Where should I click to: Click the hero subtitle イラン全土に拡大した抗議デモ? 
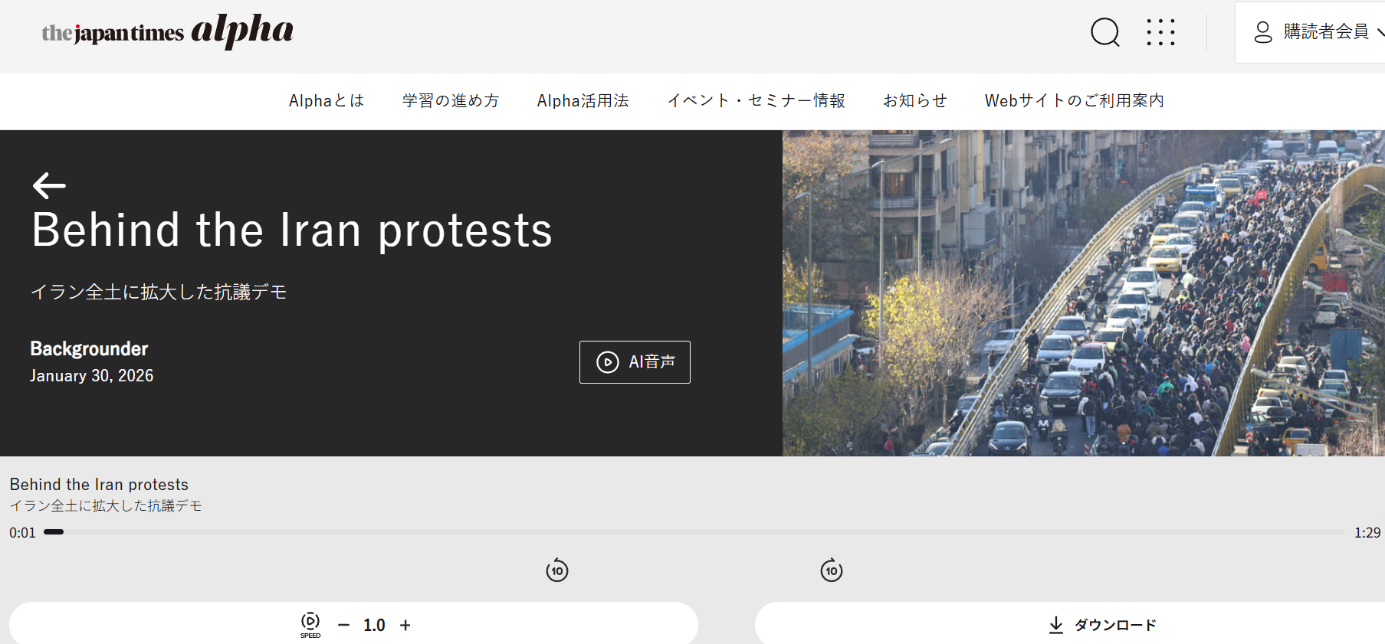pos(159,292)
